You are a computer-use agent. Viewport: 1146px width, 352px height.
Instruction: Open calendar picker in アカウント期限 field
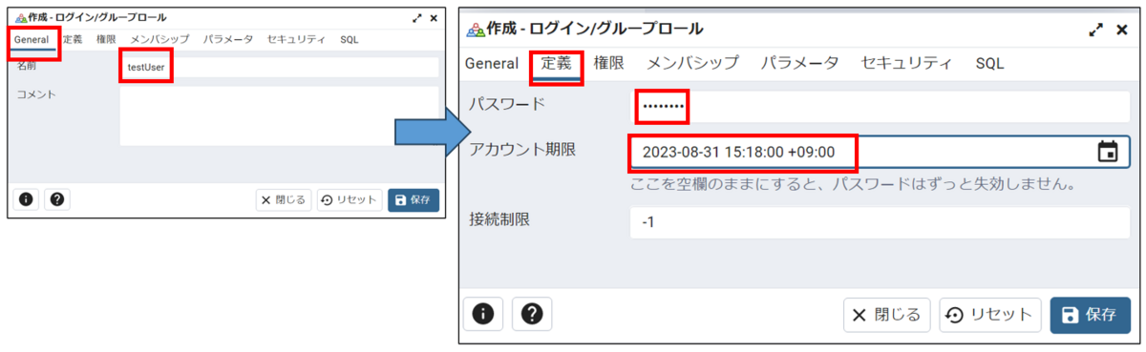click(x=1108, y=152)
